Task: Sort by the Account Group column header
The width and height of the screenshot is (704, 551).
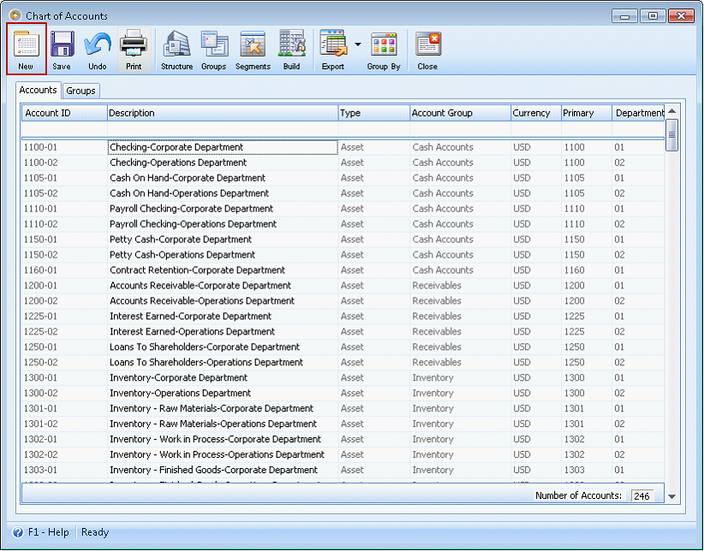Action: [x=460, y=113]
